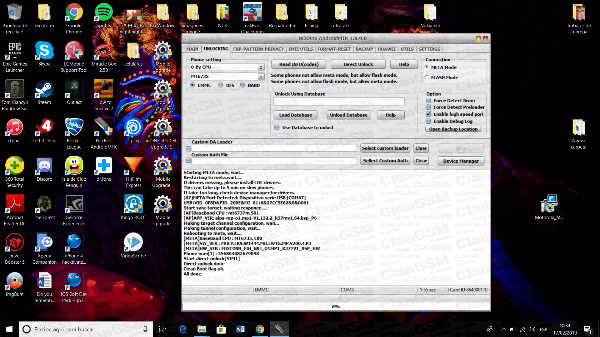Viewport: 600px width, 337px height.
Task: Open Rocket League shortcut
Action: (74, 134)
